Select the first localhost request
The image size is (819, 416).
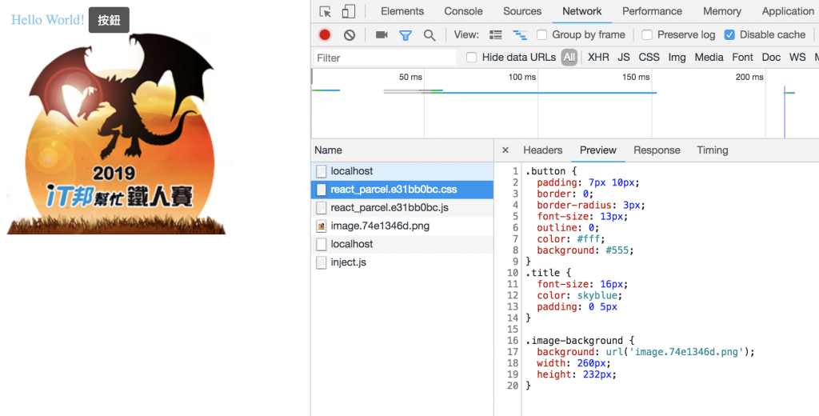(402, 171)
